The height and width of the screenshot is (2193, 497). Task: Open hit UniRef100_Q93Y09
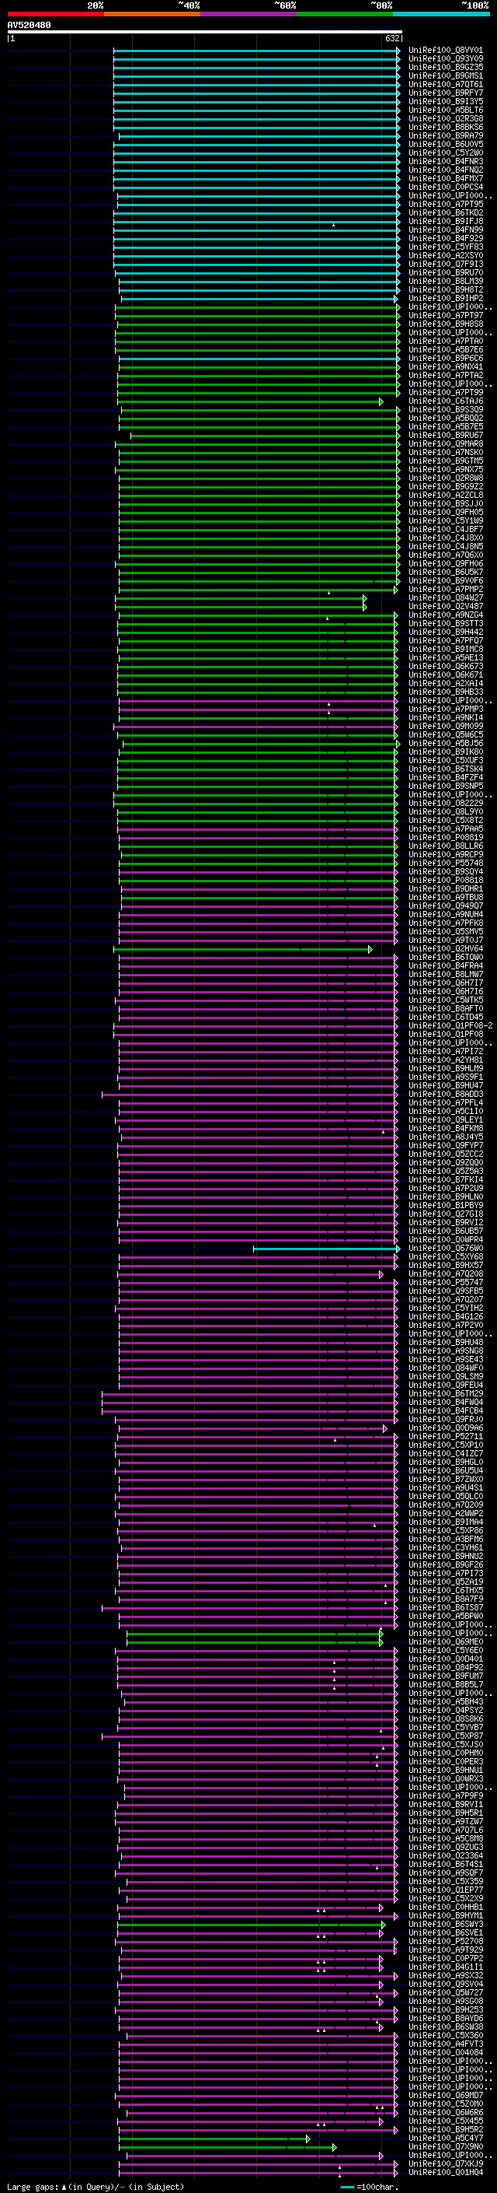[x=445, y=59]
